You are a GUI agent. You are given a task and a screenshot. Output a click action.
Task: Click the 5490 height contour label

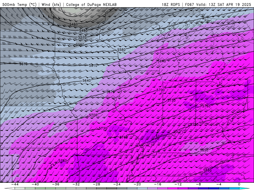83,30
